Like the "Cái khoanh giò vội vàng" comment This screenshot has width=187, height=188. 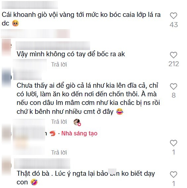coord(173,16)
